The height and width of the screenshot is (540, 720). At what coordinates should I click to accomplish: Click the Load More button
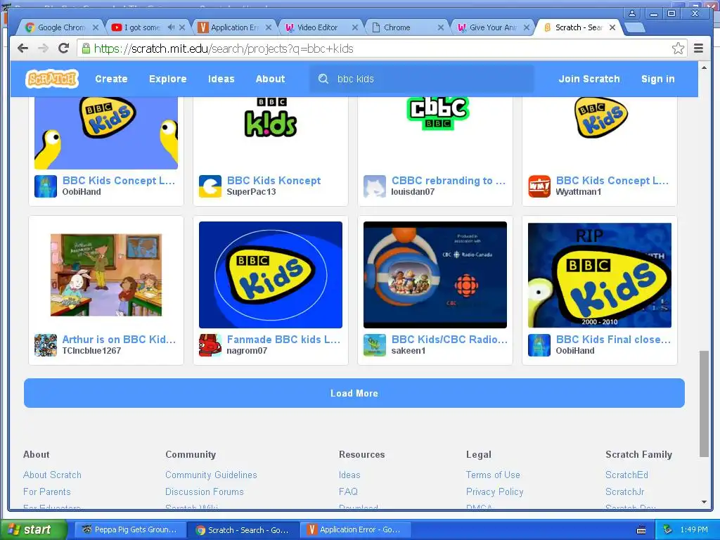click(x=354, y=393)
